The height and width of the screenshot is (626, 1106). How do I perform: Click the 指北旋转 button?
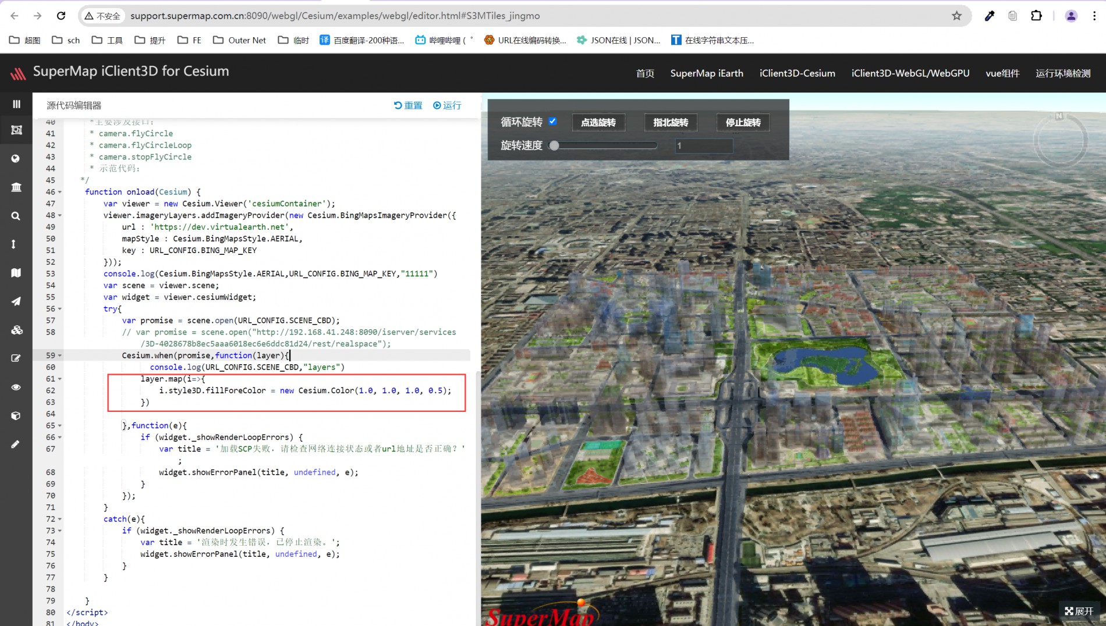coord(671,122)
